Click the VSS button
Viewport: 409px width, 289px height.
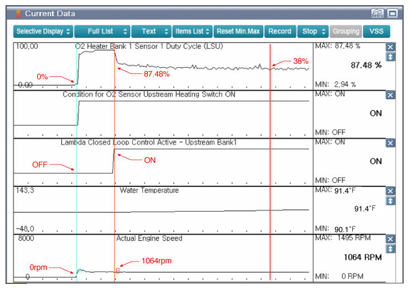tap(376, 31)
